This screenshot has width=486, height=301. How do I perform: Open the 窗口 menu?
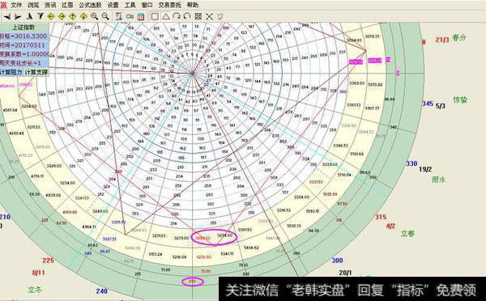click(x=147, y=5)
